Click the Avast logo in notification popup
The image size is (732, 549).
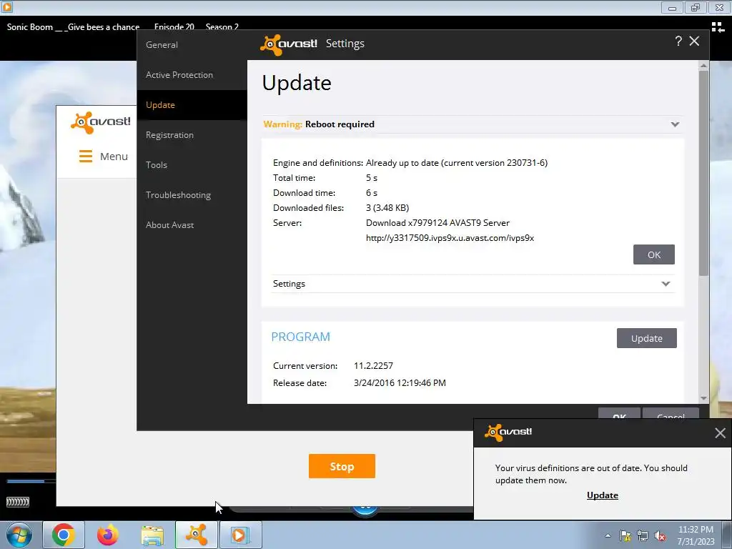coord(508,432)
